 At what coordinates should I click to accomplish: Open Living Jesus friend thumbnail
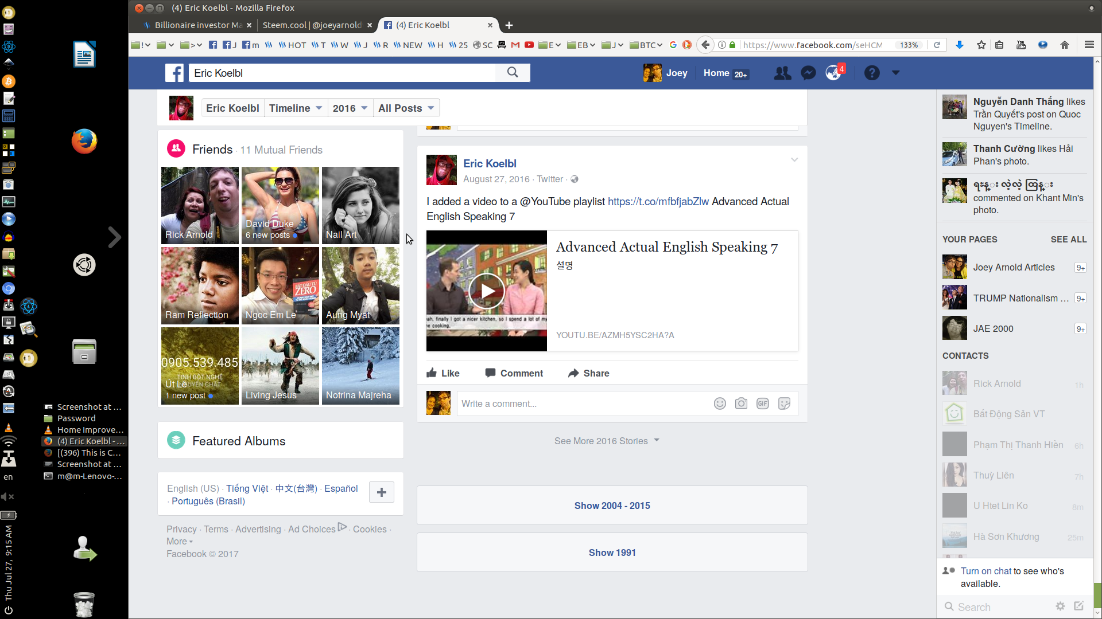[x=280, y=366]
